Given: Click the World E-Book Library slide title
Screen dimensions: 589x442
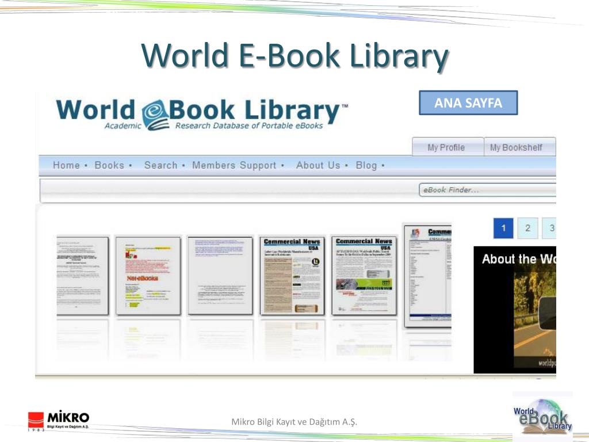Looking at the screenshot, I should 295,55.
